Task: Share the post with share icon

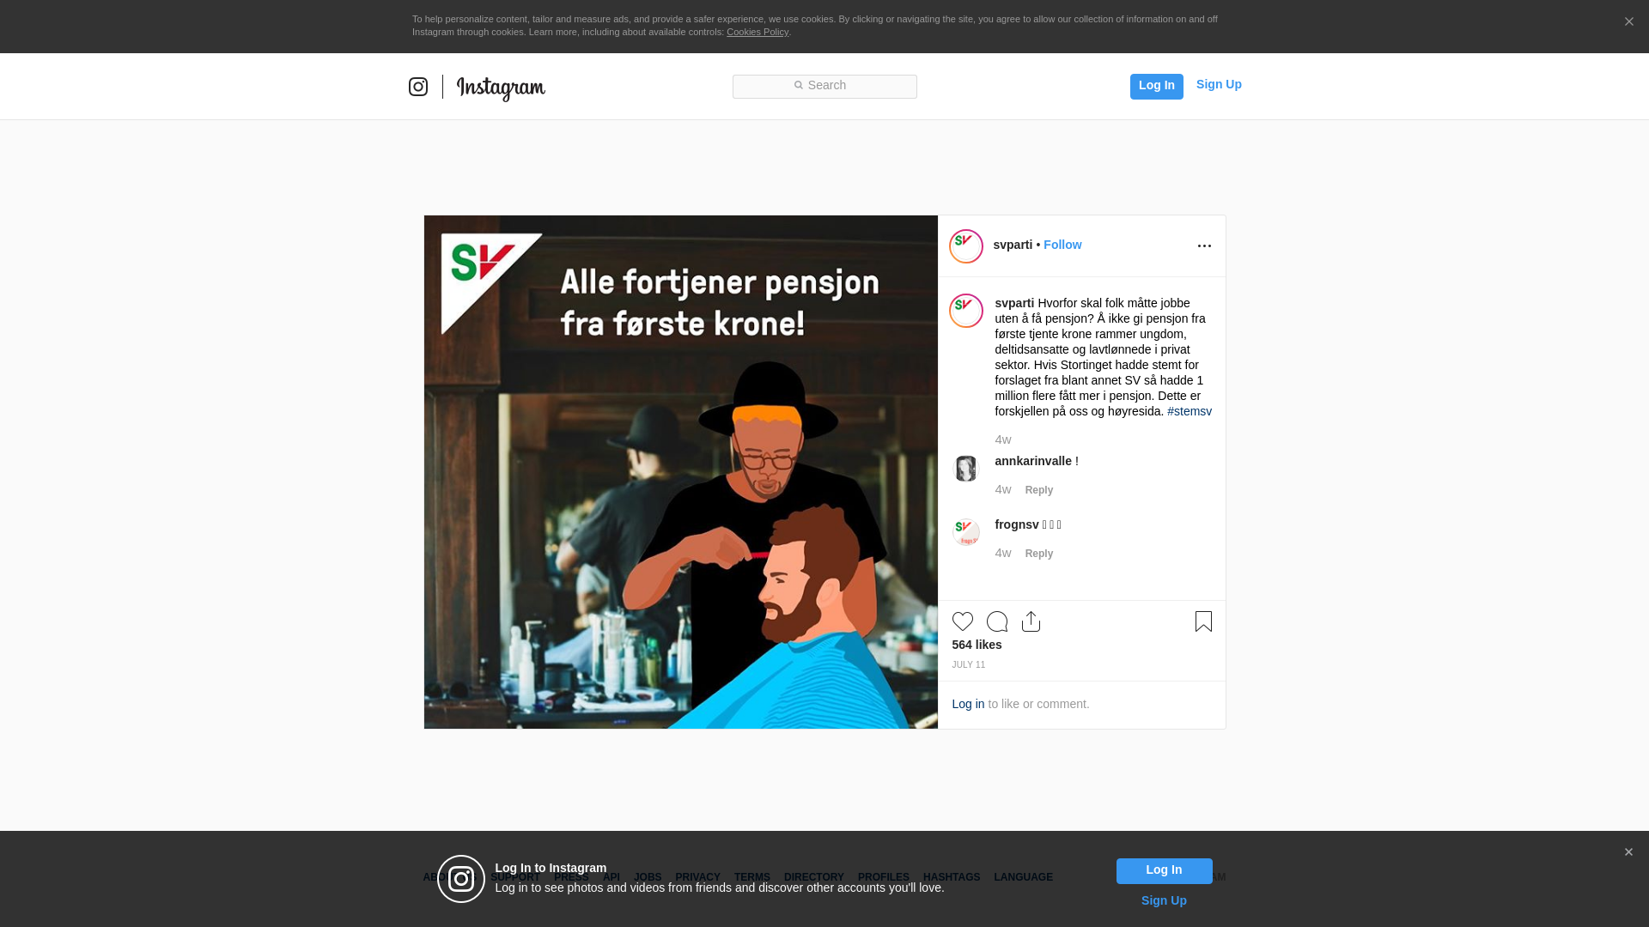Action: [1031, 621]
